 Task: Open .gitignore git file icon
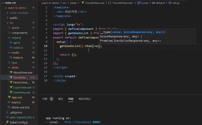7,112
